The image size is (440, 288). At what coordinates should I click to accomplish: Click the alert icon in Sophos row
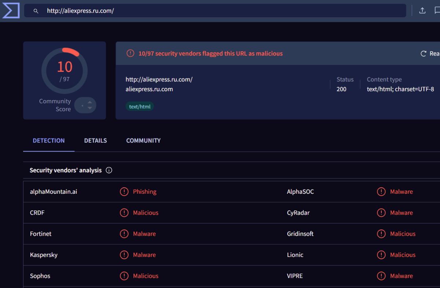pyautogui.click(x=124, y=276)
